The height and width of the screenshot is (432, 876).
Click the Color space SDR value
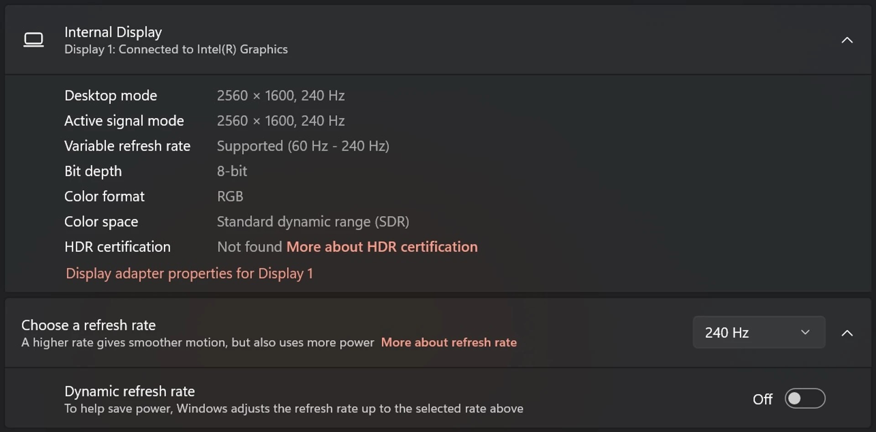pos(313,222)
